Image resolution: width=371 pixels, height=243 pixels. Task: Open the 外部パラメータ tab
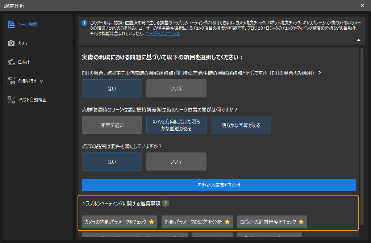[x=30, y=81]
